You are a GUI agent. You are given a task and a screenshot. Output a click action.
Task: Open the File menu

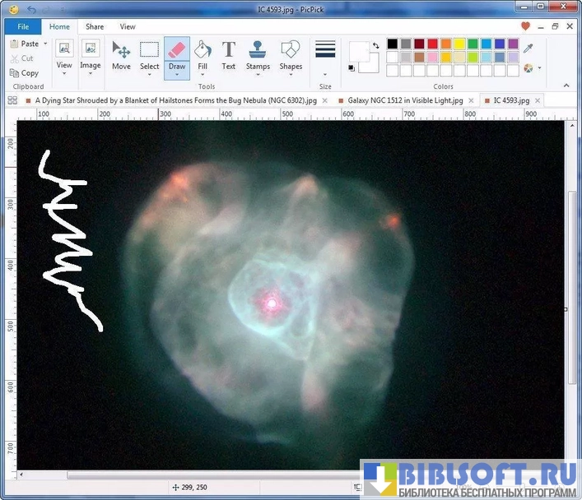coord(22,26)
